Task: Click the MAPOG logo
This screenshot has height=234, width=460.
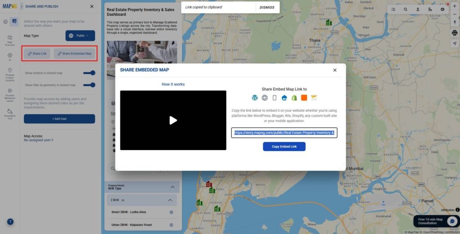Action: pyautogui.click(x=10, y=6)
